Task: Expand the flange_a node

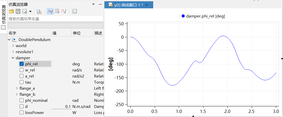Action: 17,88
